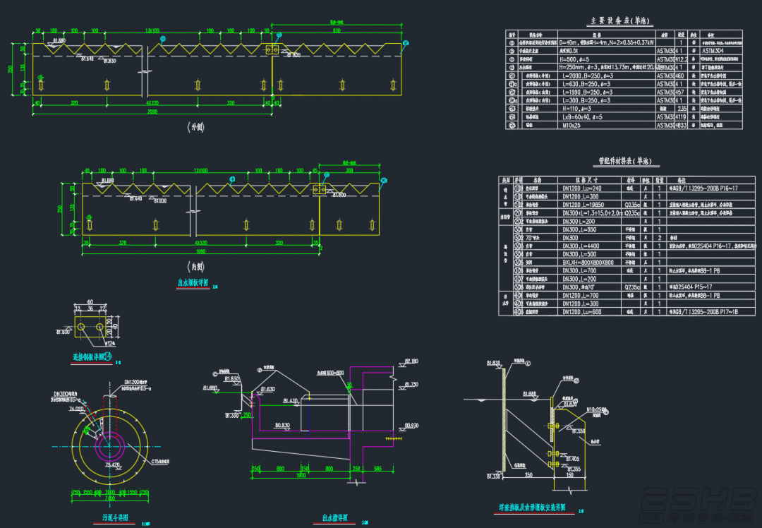Click the 75.420 elevation in sludge hopper detail
762x528 pixels.
coord(112,464)
